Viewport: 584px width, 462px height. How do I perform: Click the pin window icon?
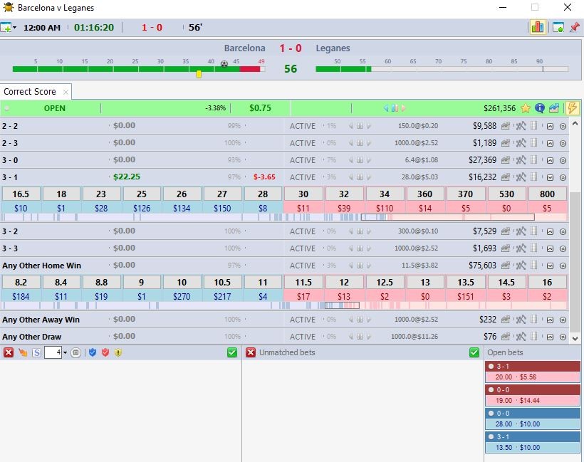(575, 27)
